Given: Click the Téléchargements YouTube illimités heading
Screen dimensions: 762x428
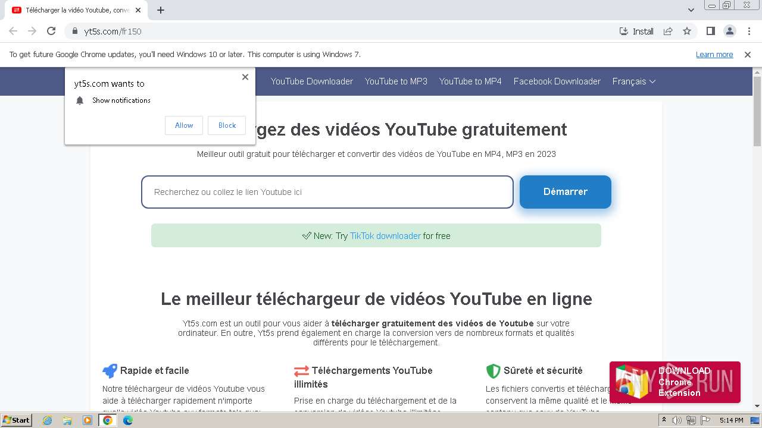Looking at the screenshot, I should click(x=363, y=377).
